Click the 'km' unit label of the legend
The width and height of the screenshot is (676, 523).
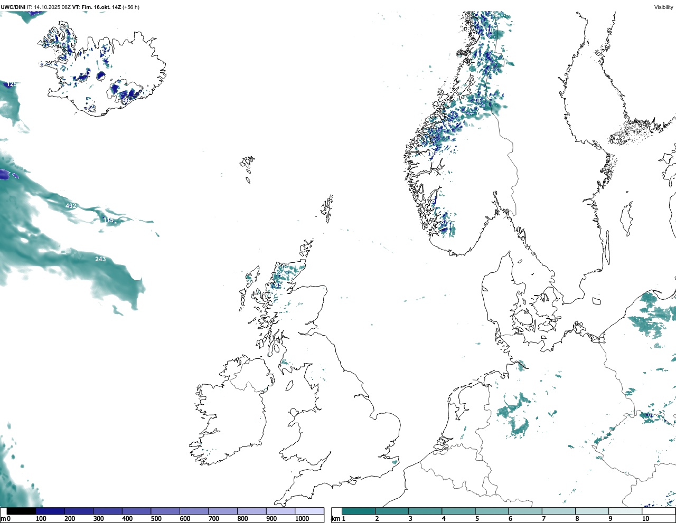[335, 519]
